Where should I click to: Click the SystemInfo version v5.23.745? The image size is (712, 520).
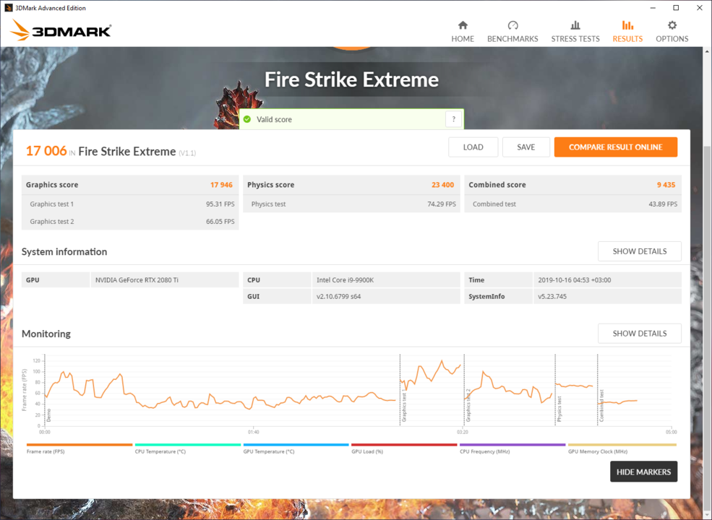[x=552, y=296]
